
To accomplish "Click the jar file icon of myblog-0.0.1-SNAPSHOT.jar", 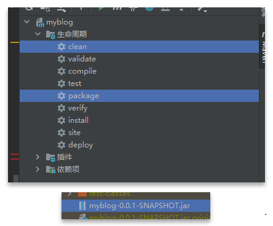I will (82, 206).
